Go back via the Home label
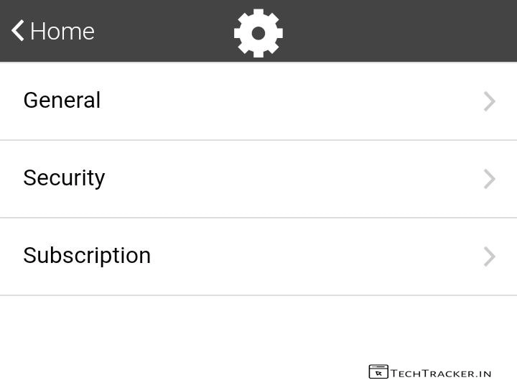The height and width of the screenshot is (388, 517). (62, 32)
